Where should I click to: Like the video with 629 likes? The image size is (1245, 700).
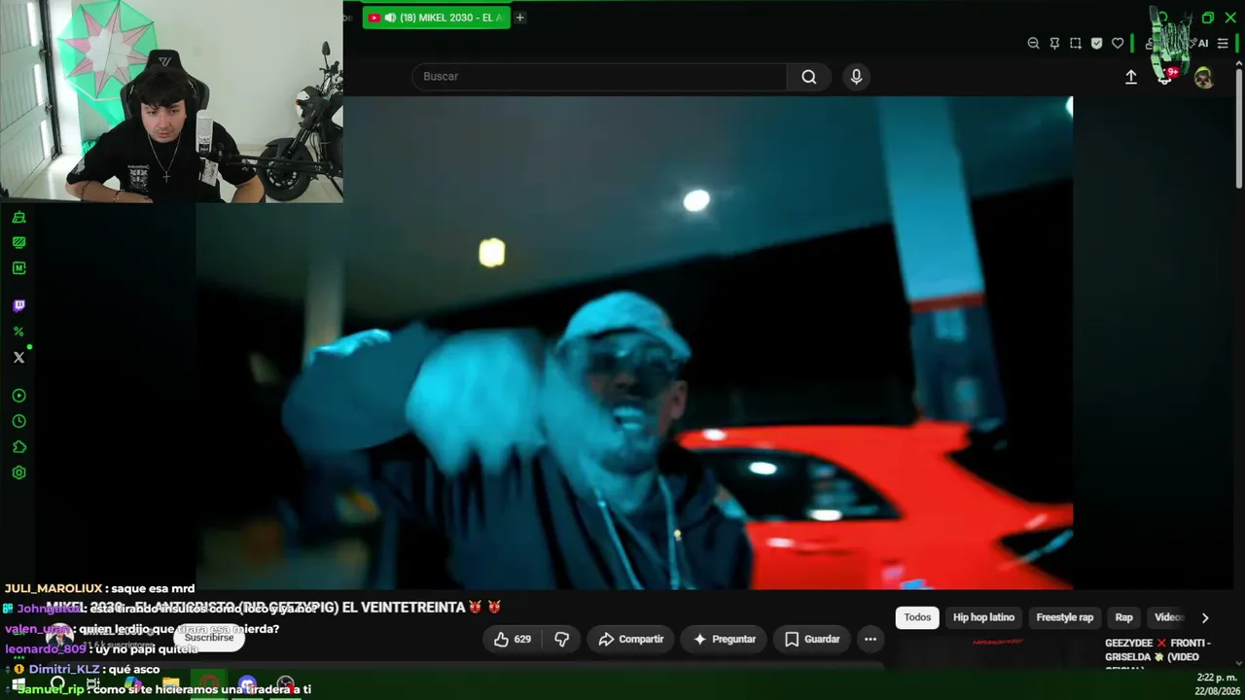point(512,639)
